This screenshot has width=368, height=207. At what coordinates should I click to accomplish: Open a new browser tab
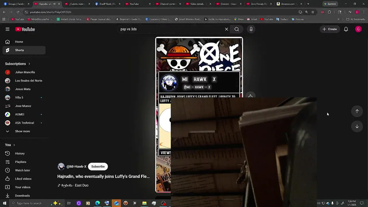[308, 4]
